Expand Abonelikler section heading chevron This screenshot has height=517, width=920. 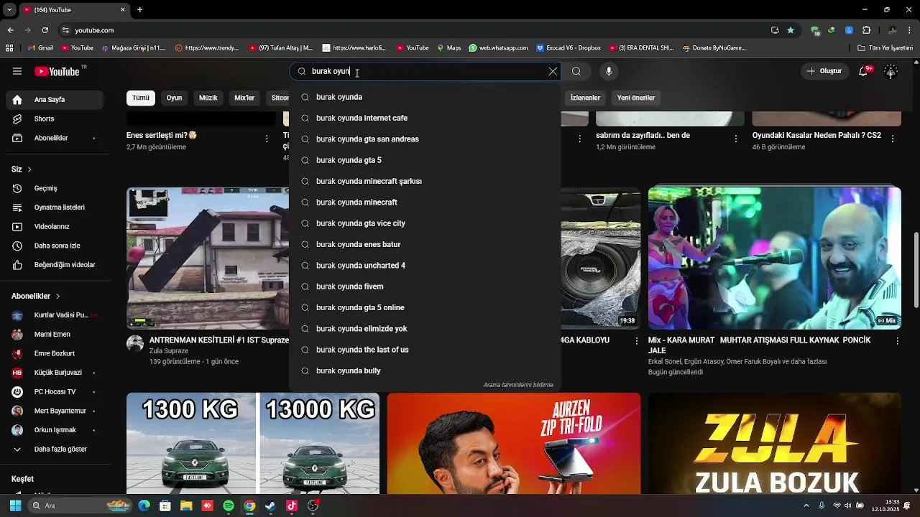57,296
